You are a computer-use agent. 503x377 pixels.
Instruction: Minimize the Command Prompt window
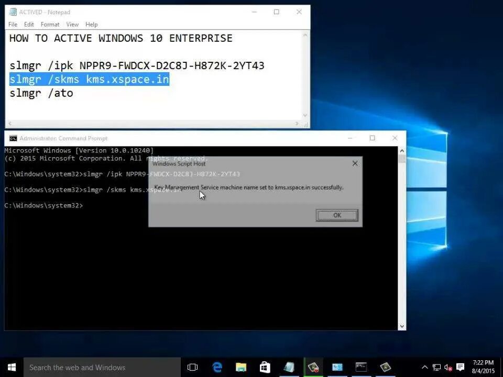click(350, 138)
